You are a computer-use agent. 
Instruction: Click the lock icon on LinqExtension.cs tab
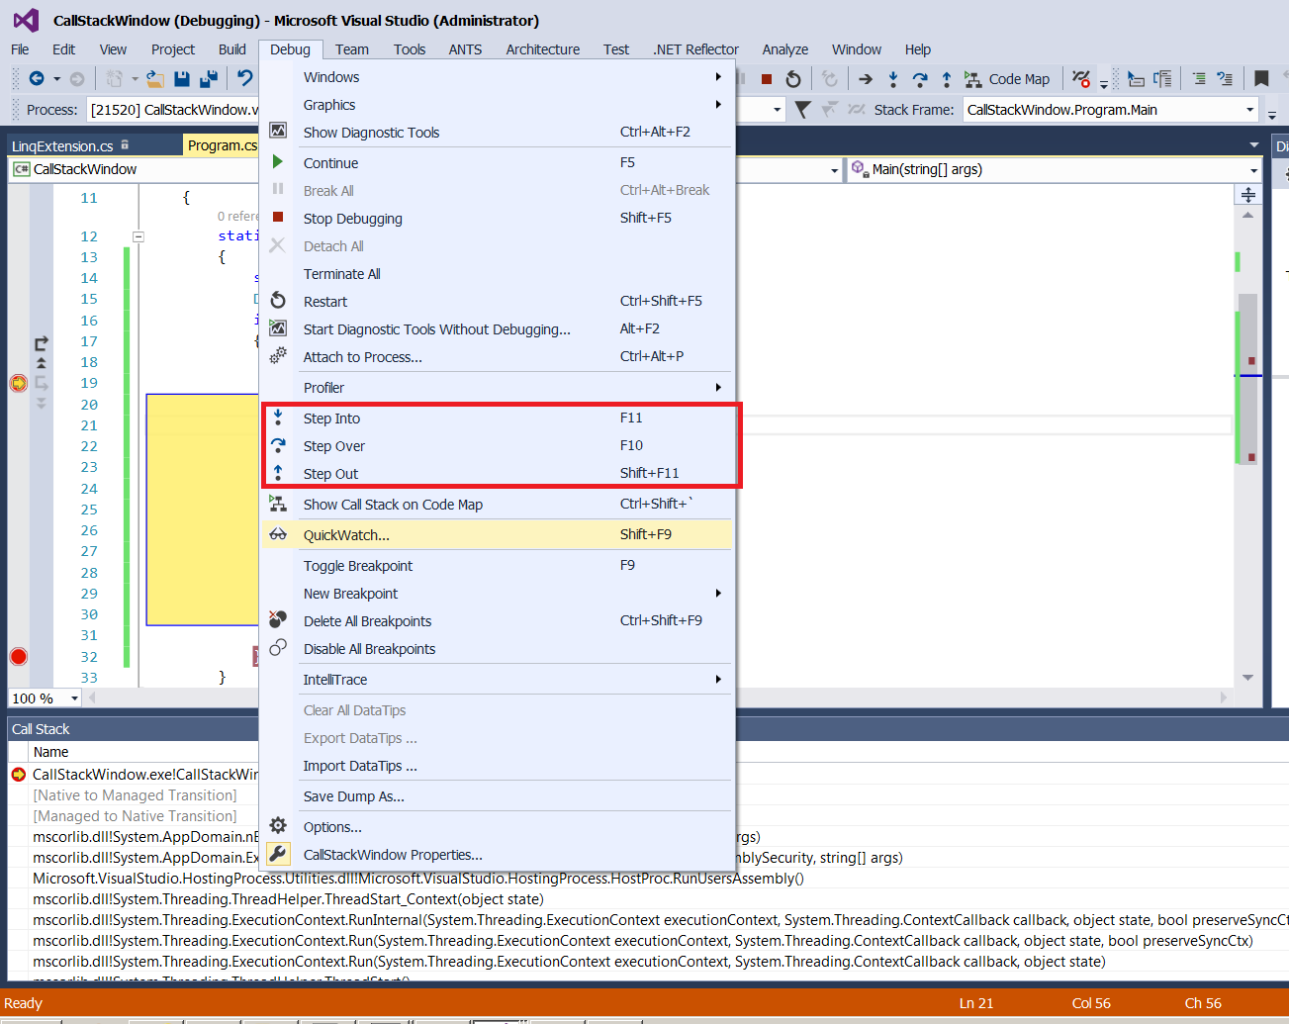[125, 144]
